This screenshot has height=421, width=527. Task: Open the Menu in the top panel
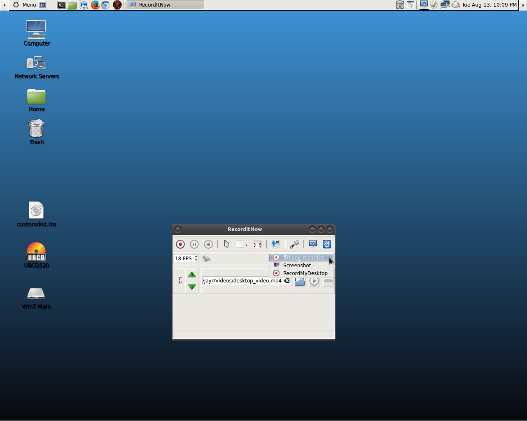click(x=28, y=5)
